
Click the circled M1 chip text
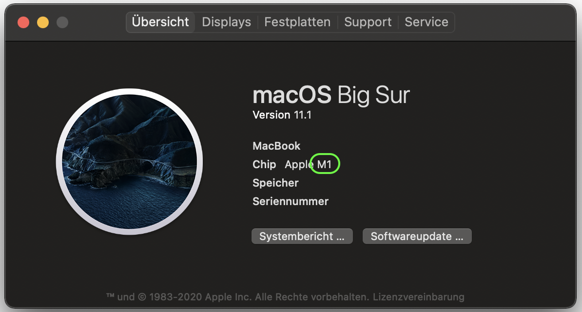click(325, 165)
